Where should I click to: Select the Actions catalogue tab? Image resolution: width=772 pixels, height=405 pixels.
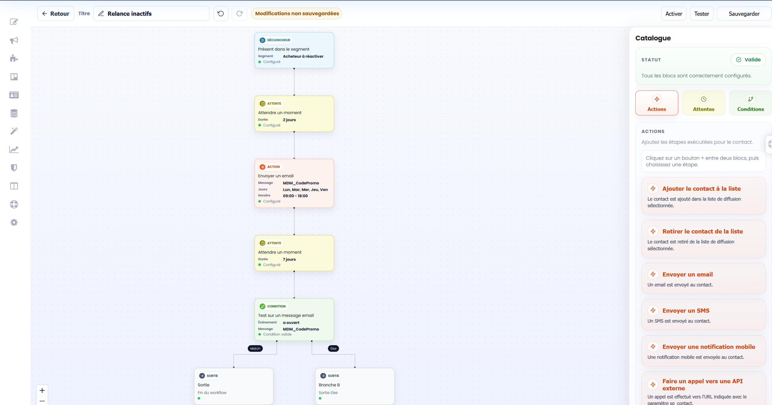point(657,103)
